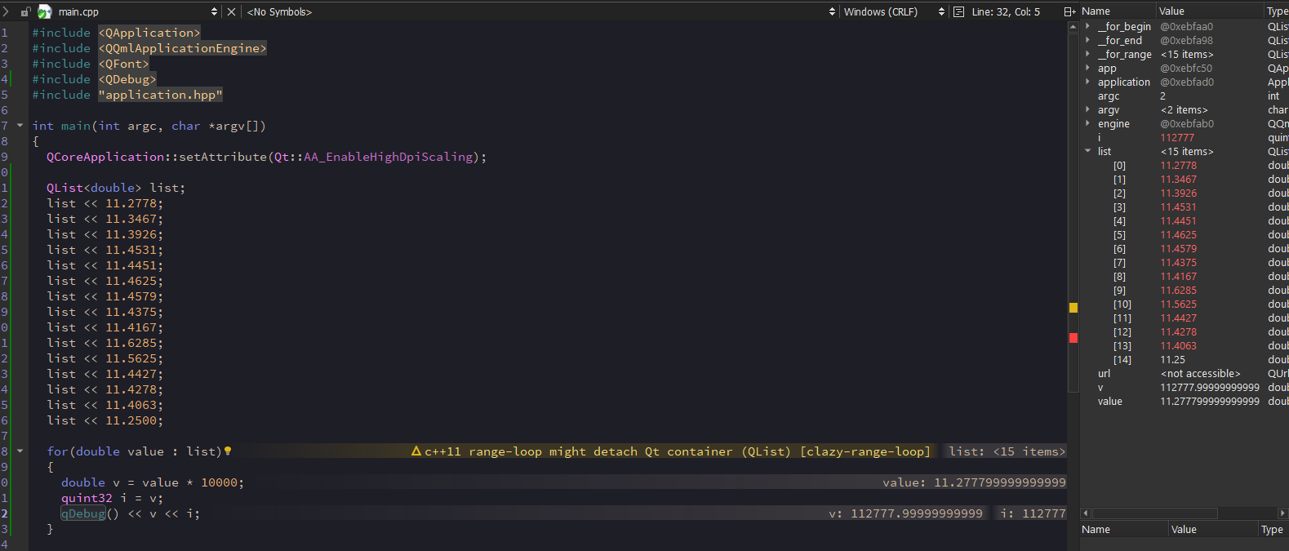Collapse the list variable
Screen dimensions: 1289x551
click(1087, 151)
